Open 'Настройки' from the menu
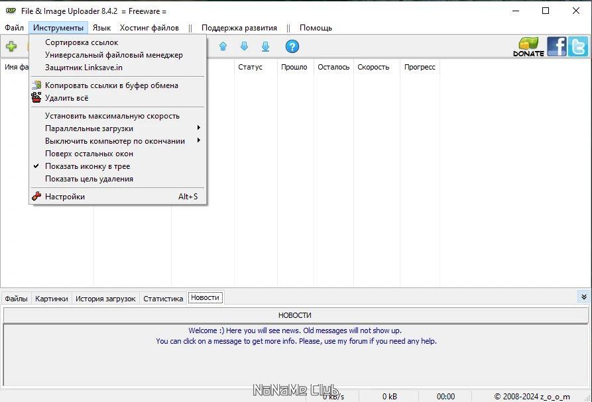 [118, 197]
